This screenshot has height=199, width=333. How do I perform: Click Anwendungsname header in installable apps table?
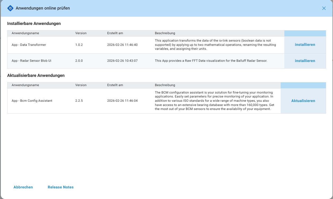[x=25, y=33]
